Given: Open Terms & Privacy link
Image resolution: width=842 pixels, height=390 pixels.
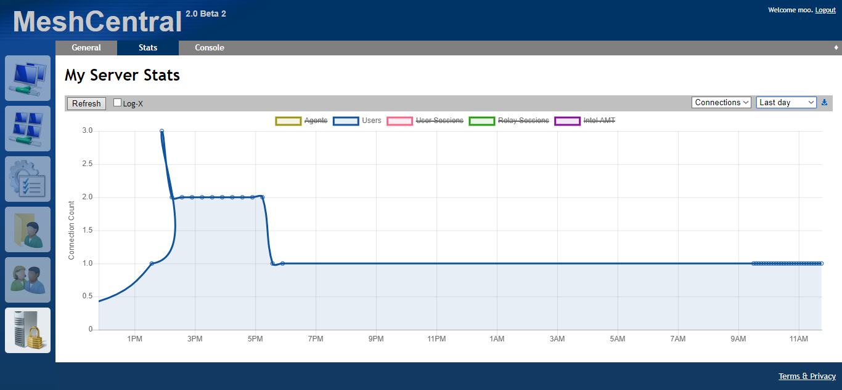Looking at the screenshot, I should tap(807, 376).
